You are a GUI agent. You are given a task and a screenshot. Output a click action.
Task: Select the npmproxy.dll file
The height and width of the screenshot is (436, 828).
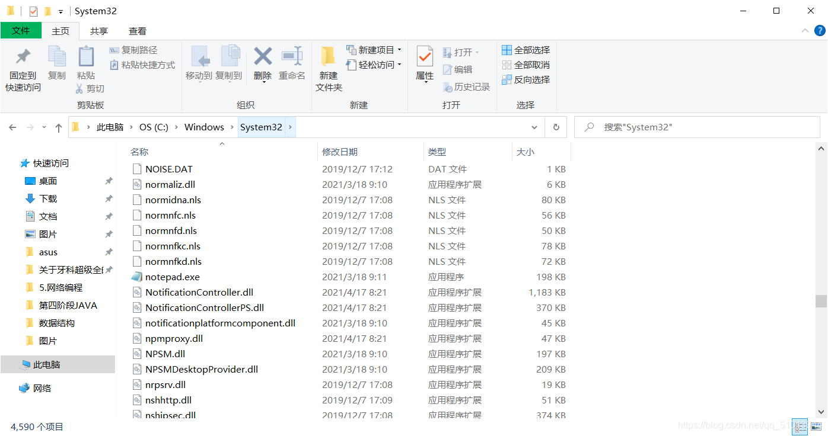(x=174, y=338)
